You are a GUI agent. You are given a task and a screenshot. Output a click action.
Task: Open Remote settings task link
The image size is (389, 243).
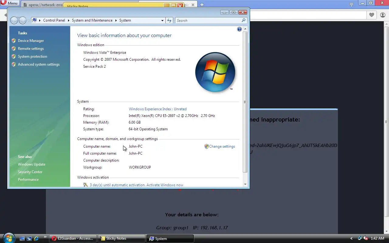[x=31, y=49]
